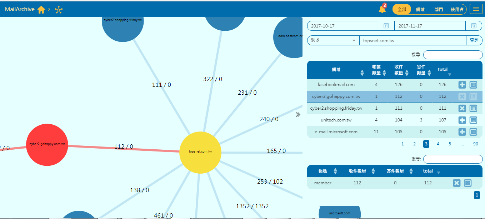Image resolution: width=485 pixels, height=219 pixels.
Task: Go to page 5 of domain table
Action: [450, 144]
